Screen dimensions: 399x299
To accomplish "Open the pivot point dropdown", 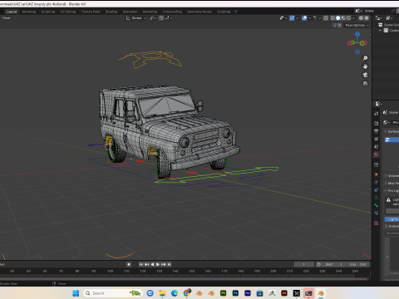I will pos(153,18).
